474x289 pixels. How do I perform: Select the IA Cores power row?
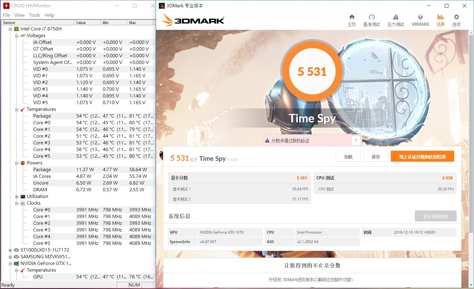94,176
